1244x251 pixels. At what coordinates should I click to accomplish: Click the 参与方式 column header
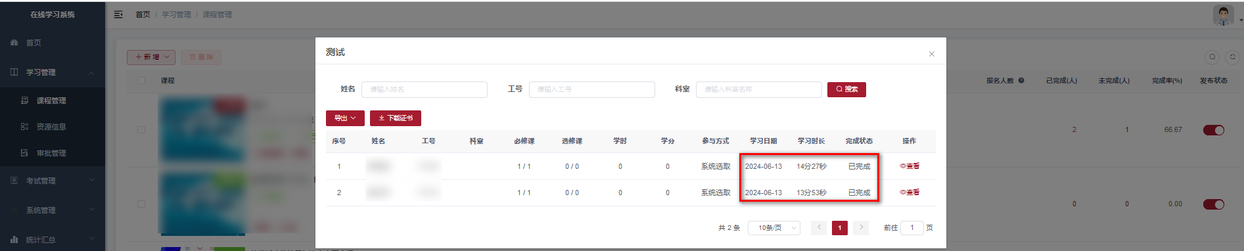[716, 141]
